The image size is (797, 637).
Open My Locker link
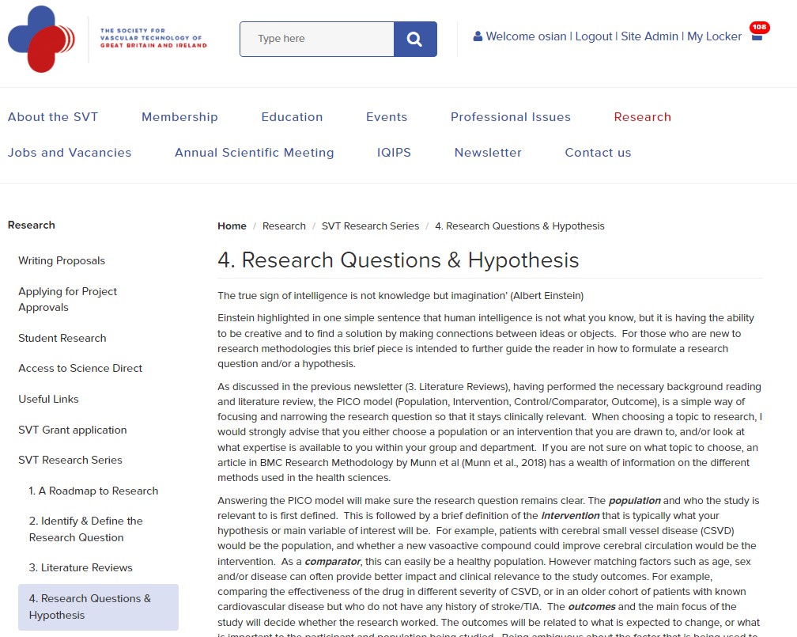(714, 36)
